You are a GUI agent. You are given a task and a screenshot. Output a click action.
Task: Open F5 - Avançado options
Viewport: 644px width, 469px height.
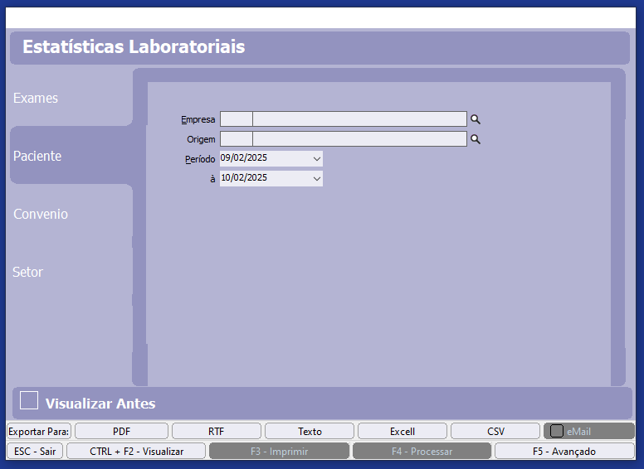pos(563,451)
